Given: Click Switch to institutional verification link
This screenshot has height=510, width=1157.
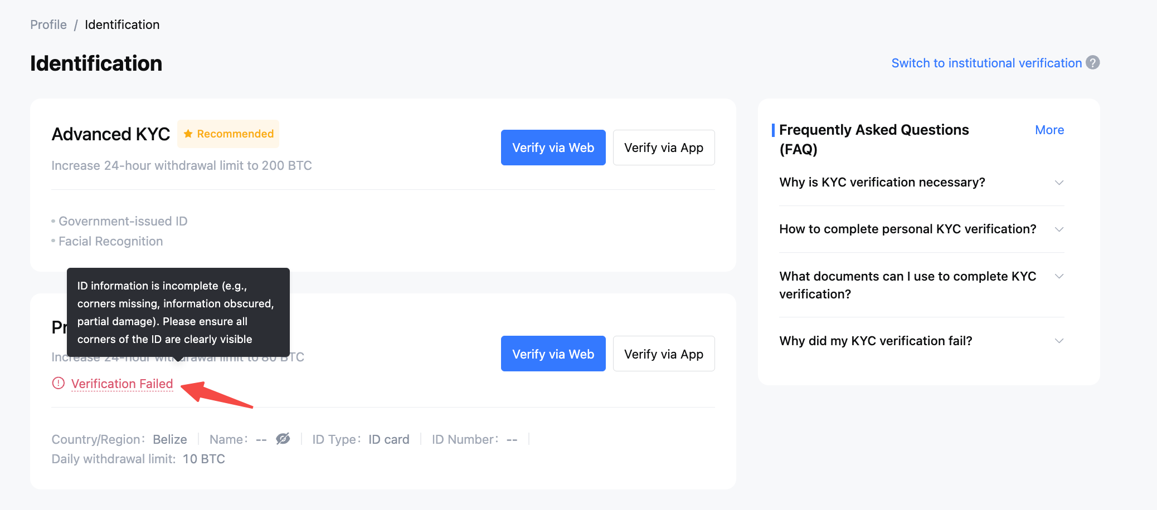Looking at the screenshot, I should click(986, 63).
